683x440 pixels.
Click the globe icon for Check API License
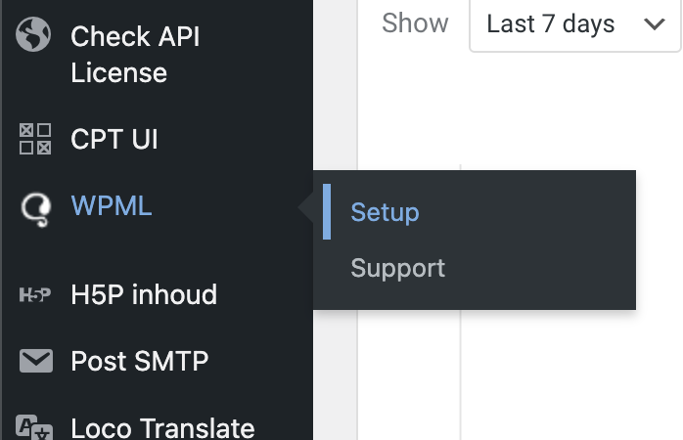click(33, 34)
